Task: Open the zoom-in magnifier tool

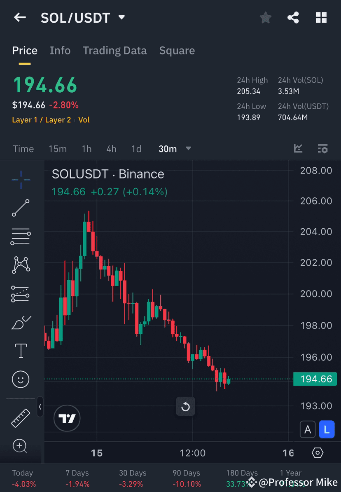Action: (21, 446)
